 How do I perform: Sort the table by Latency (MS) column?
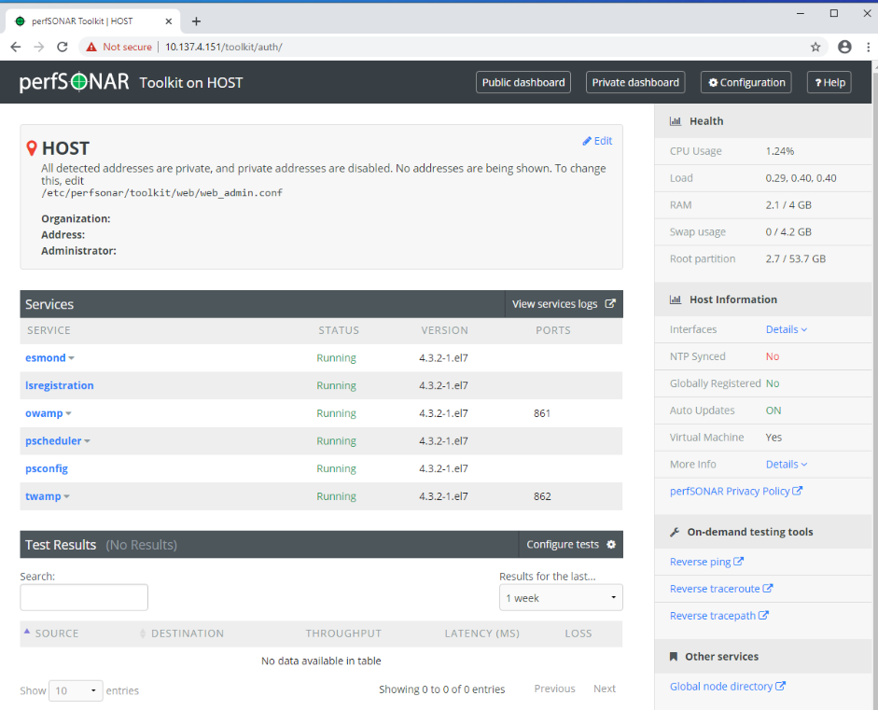[x=482, y=633]
